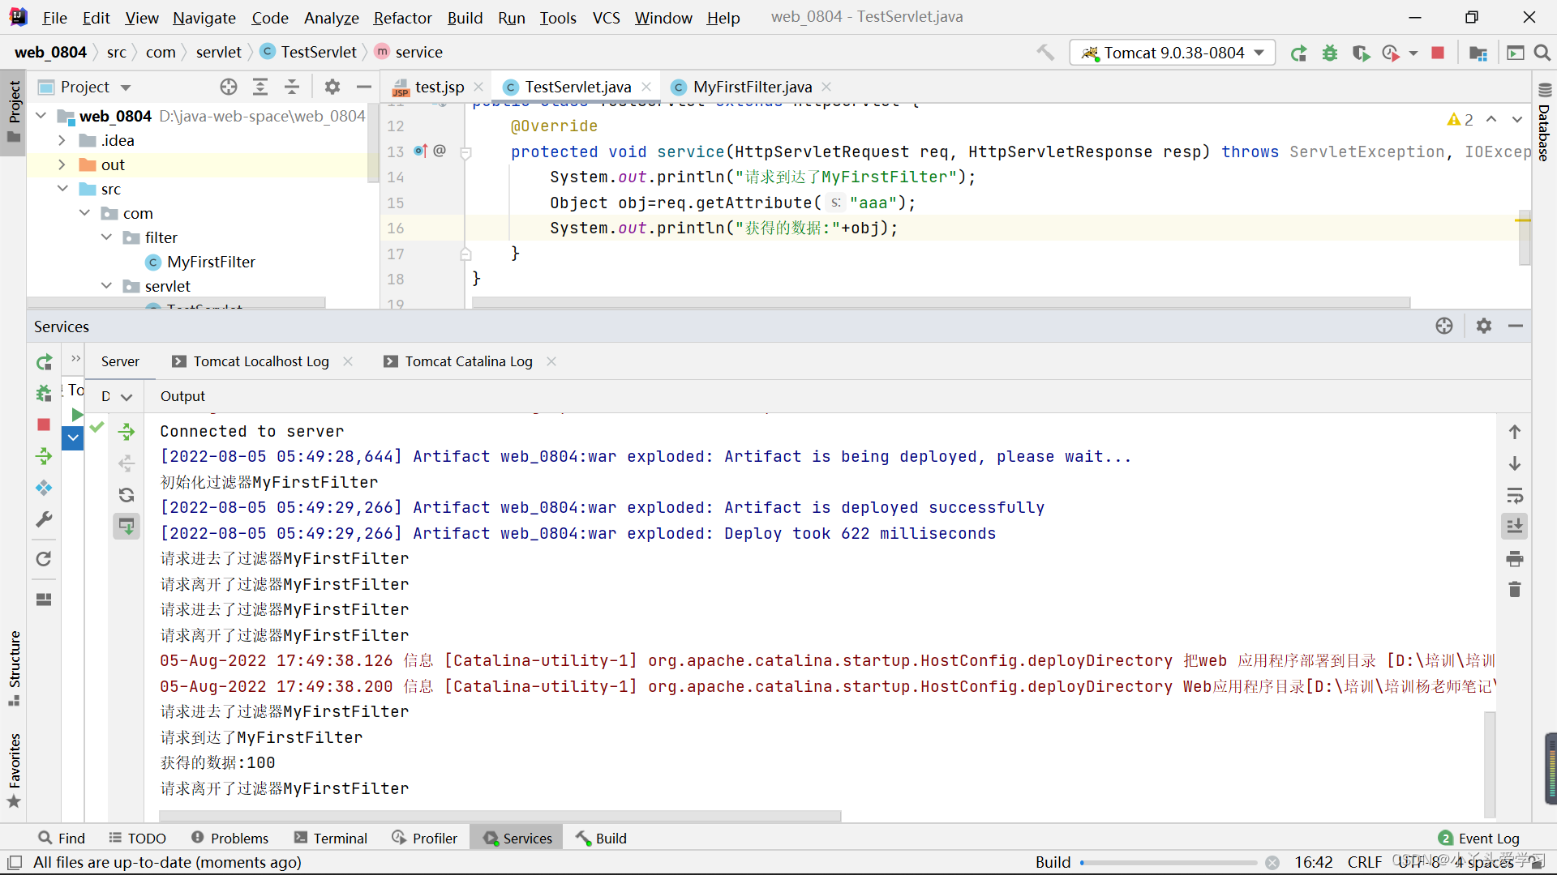Open the Build tool window button
Screen dimensions: 1557x875
tap(602, 839)
